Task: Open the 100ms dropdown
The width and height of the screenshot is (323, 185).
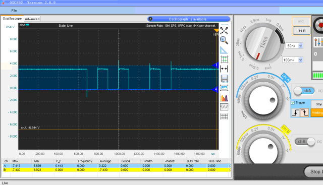Action: [293, 60]
